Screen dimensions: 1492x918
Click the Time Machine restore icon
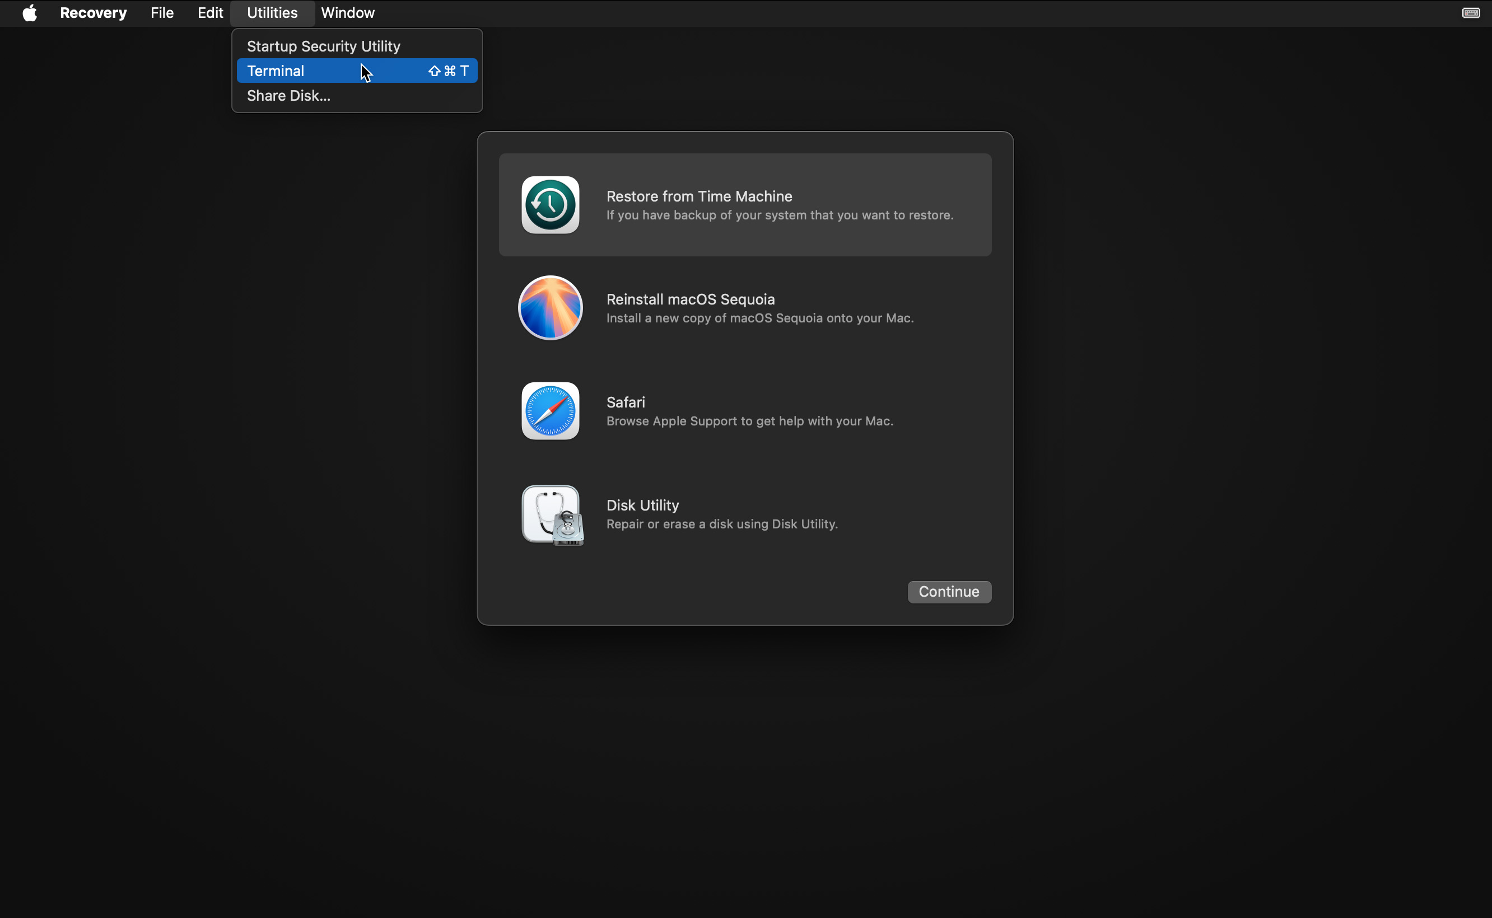550,204
